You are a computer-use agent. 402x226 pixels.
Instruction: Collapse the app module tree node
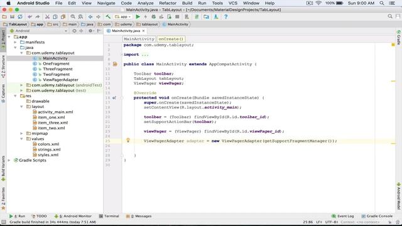(x=9, y=37)
